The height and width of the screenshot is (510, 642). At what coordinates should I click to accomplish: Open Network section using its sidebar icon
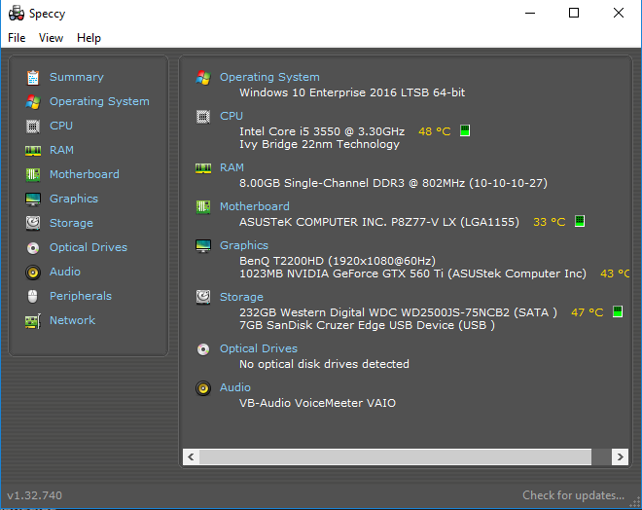point(33,320)
